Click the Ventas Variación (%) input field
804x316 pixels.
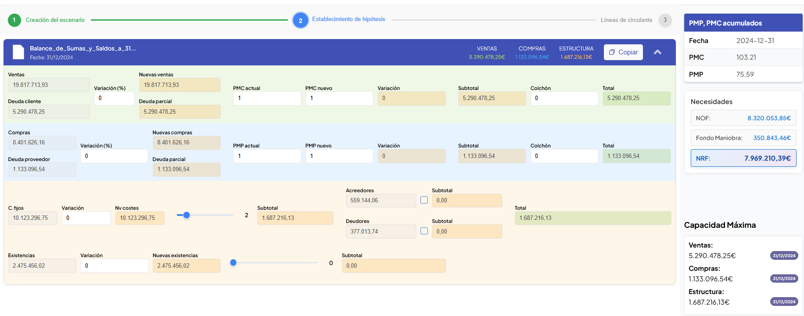click(x=114, y=98)
